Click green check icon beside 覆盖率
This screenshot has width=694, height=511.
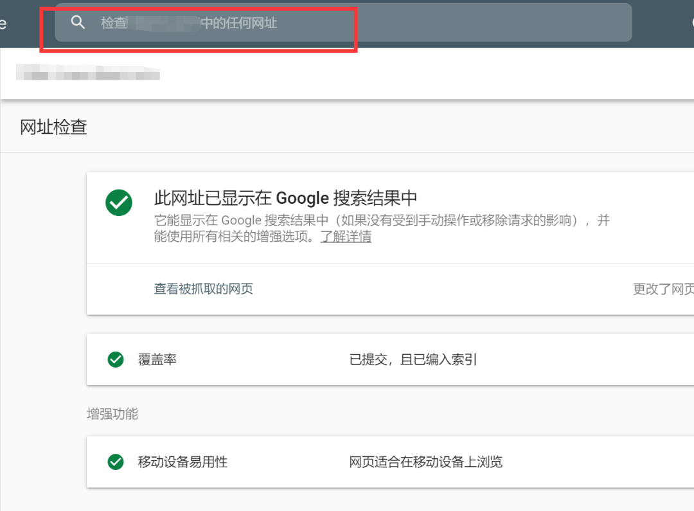tap(116, 359)
